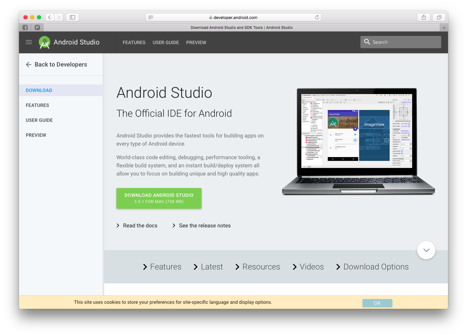Add a new tab with the plus

[444, 27]
